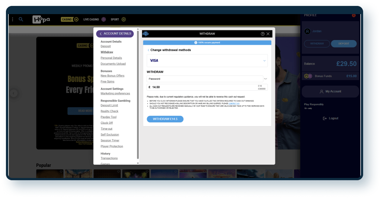
Task: Click the Password input field
Action: point(205,79)
